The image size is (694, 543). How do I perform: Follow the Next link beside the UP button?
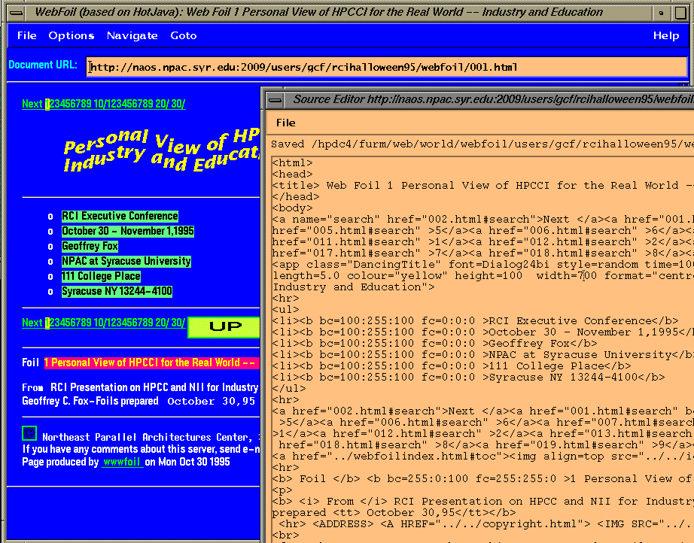[x=32, y=323]
